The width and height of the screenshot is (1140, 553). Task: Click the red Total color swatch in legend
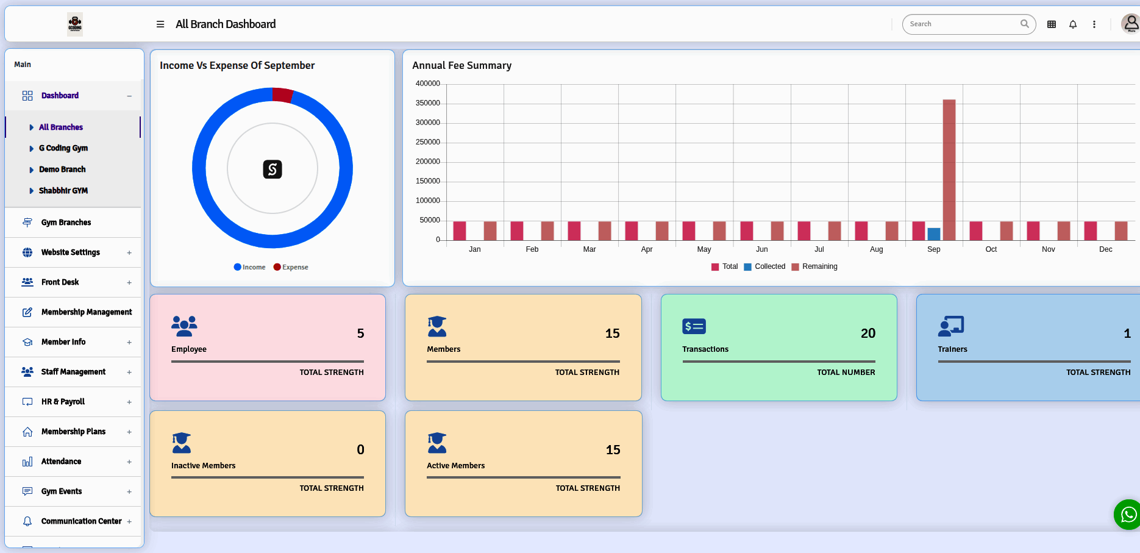[714, 266]
